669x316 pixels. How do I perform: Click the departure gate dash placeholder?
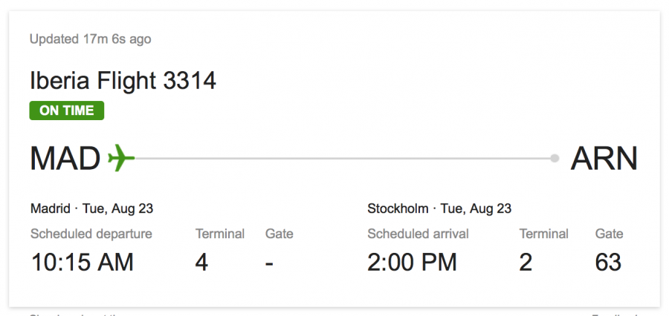[269, 263]
